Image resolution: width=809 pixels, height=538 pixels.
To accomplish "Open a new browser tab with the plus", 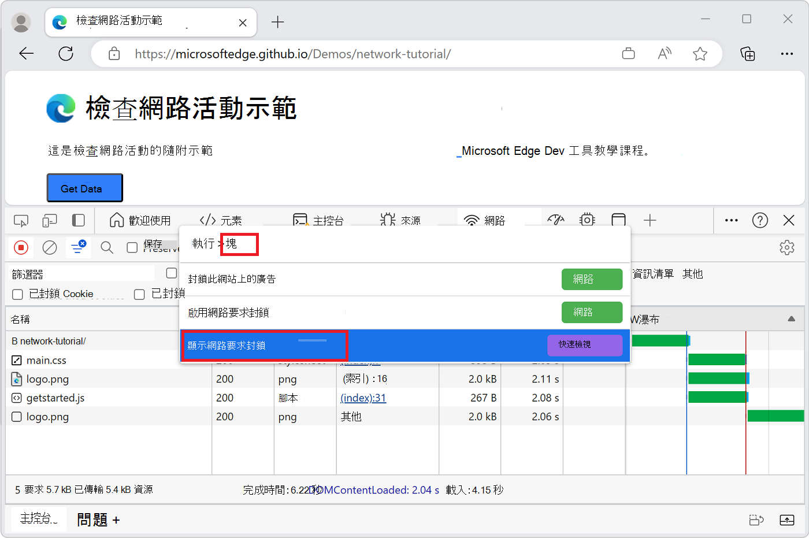I will click(x=277, y=22).
